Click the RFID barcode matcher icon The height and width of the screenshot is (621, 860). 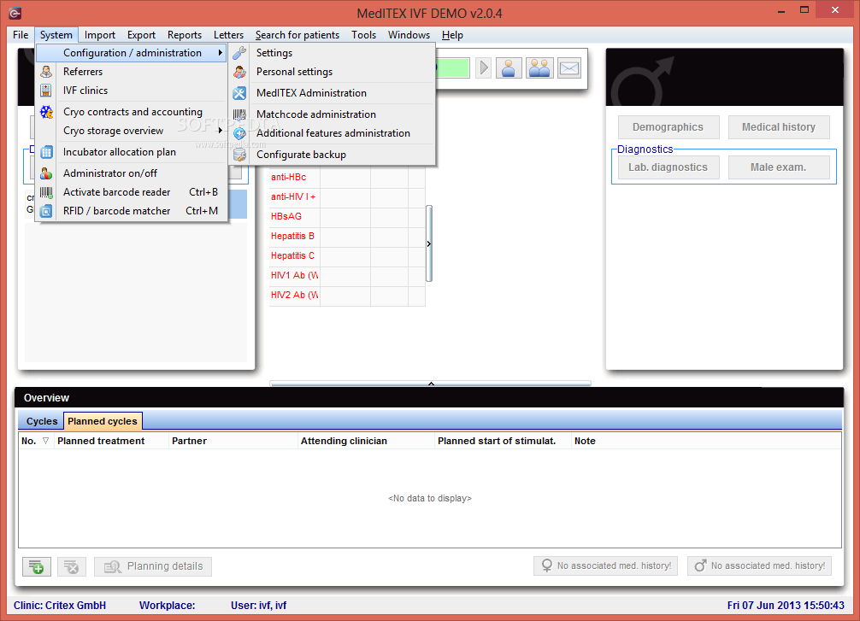46,211
